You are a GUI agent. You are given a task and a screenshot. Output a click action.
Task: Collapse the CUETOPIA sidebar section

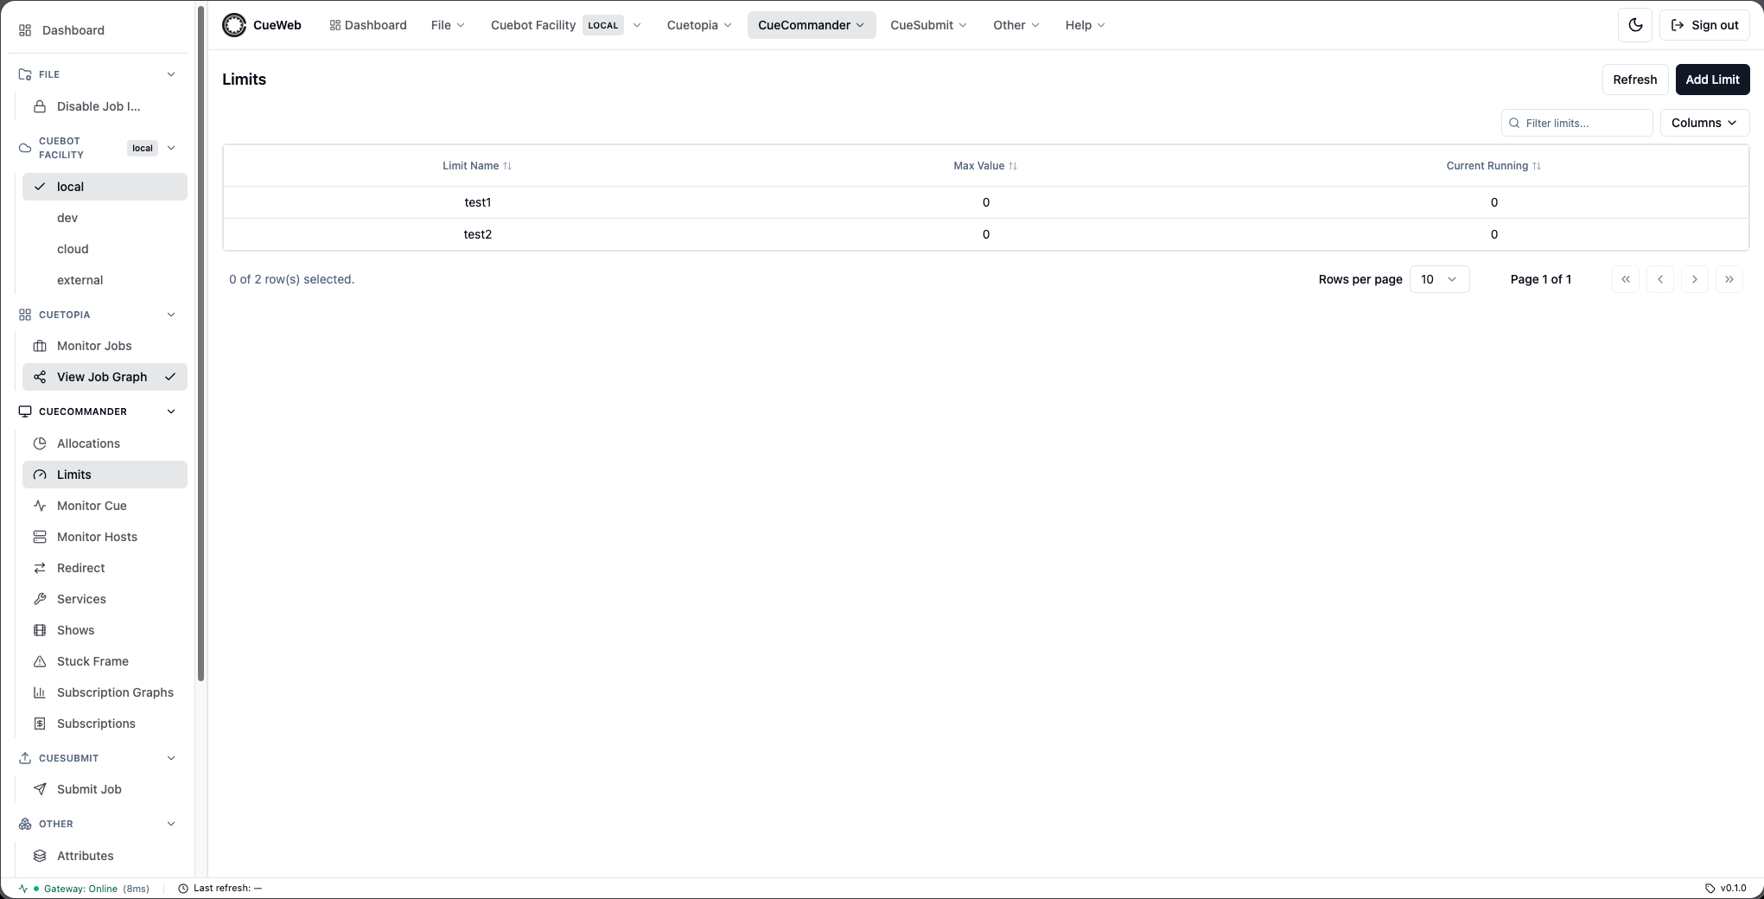point(170,315)
